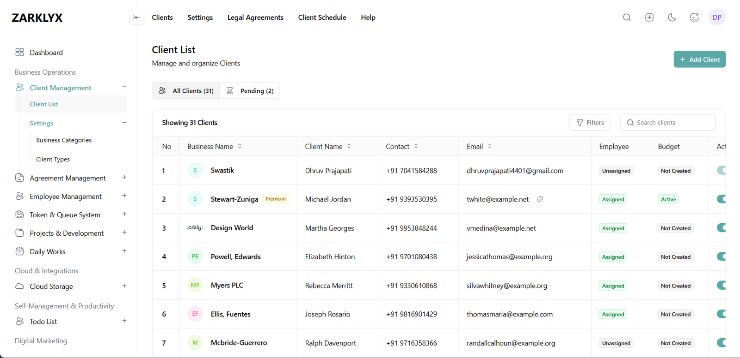The image size is (740, 358).
Task: Open Business Categories in the sidebar
Action: [64, 140]
